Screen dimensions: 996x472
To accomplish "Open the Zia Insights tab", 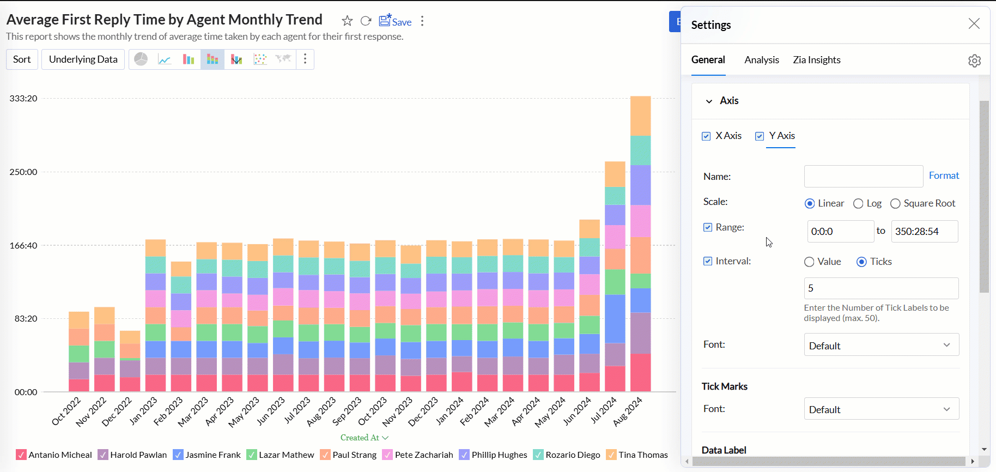I will pyautogui.click(x=816, y=60).
